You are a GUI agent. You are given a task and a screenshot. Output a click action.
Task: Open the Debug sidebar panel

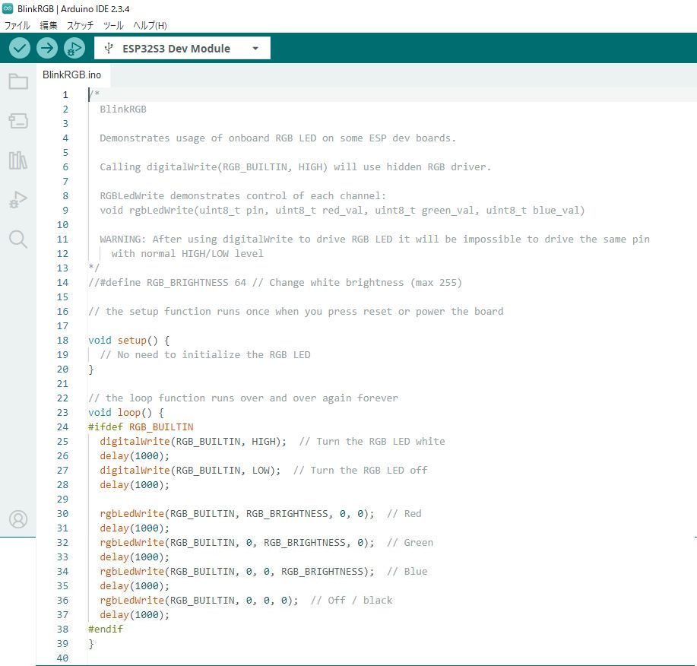point(18,200)
